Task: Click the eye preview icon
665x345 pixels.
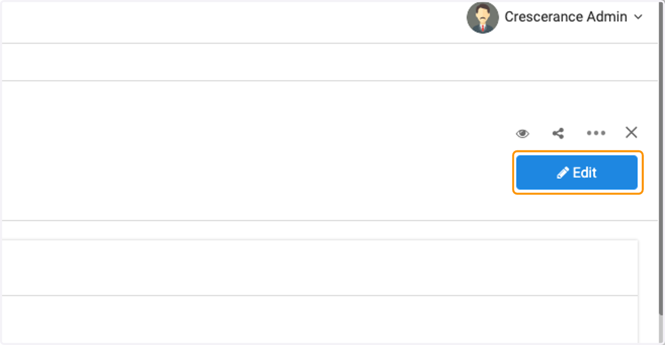Action: pos(523,133)
